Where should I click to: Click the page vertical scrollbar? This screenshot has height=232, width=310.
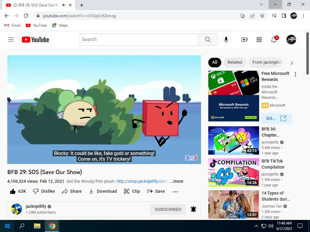308,54
